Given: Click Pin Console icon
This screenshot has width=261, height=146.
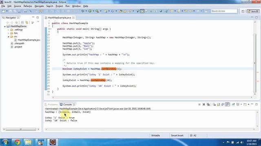Looking at the screenshot, I should pyautogui.click(x=233, y=105).
